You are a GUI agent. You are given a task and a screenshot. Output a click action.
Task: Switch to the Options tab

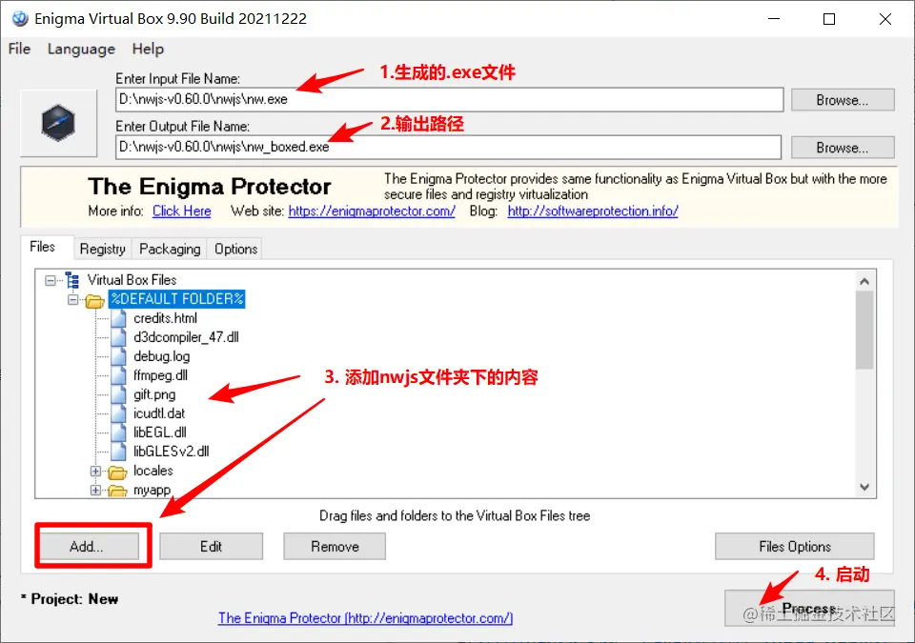pos(235,250)
